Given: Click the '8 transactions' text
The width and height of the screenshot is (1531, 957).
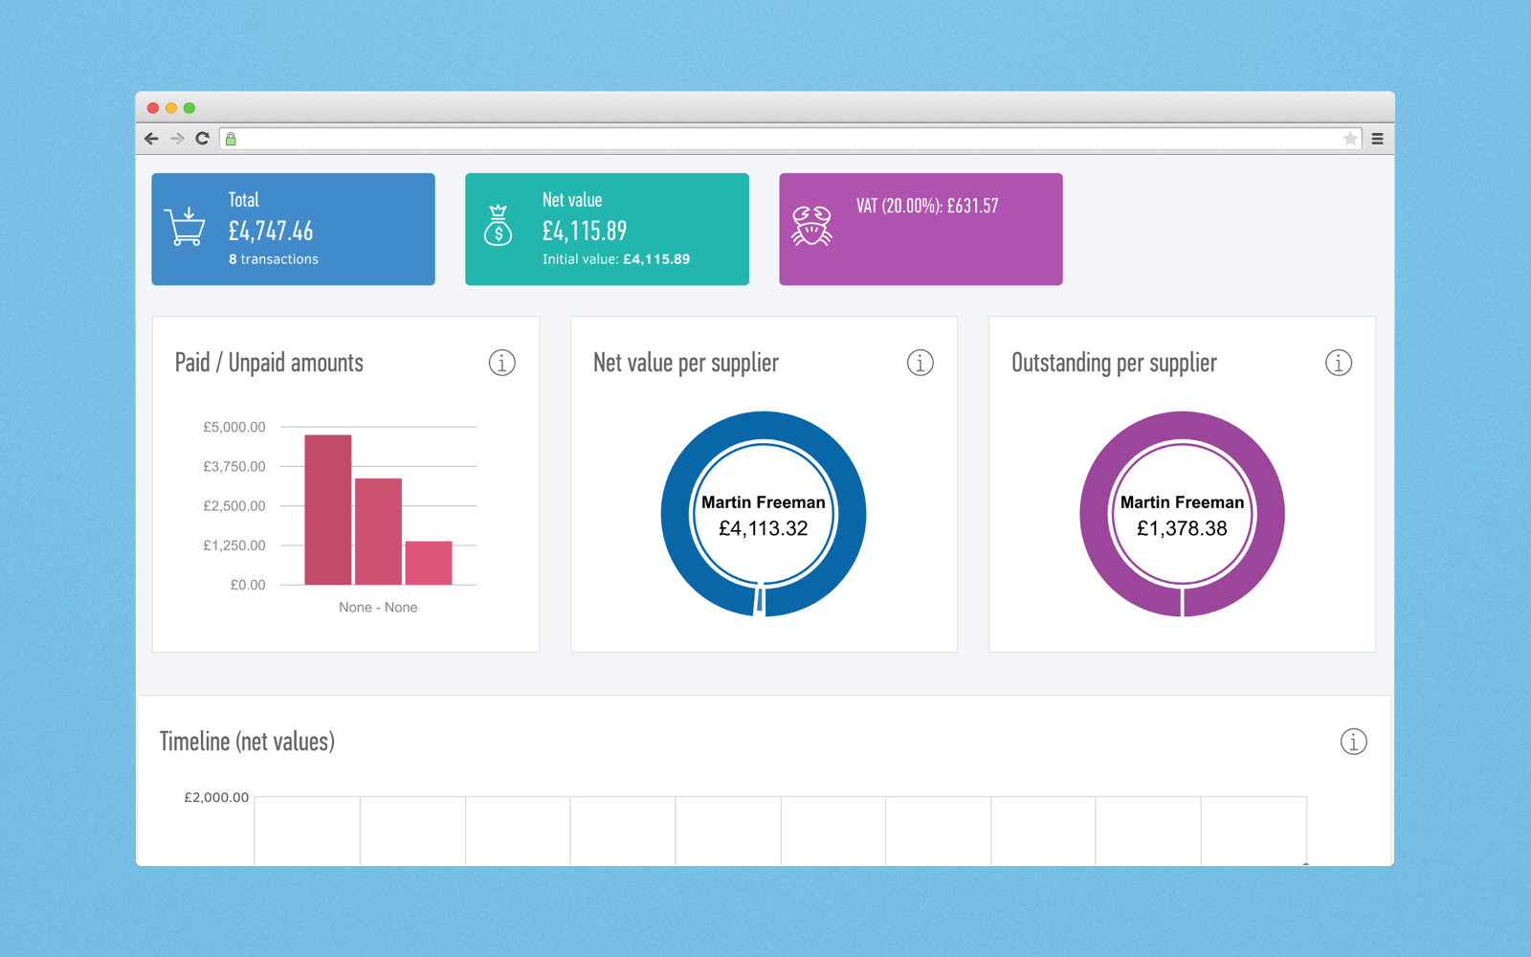Looking at the screenshot, I should click(x=274, y=259).
